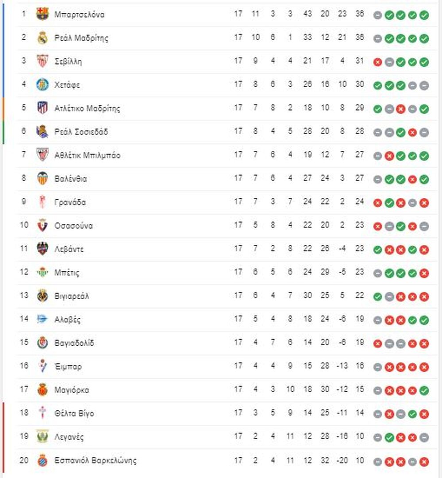This screenshot has width=442, height=478.
Task: Click the Οσασούνα row points value 23
Action: point(359,225)
